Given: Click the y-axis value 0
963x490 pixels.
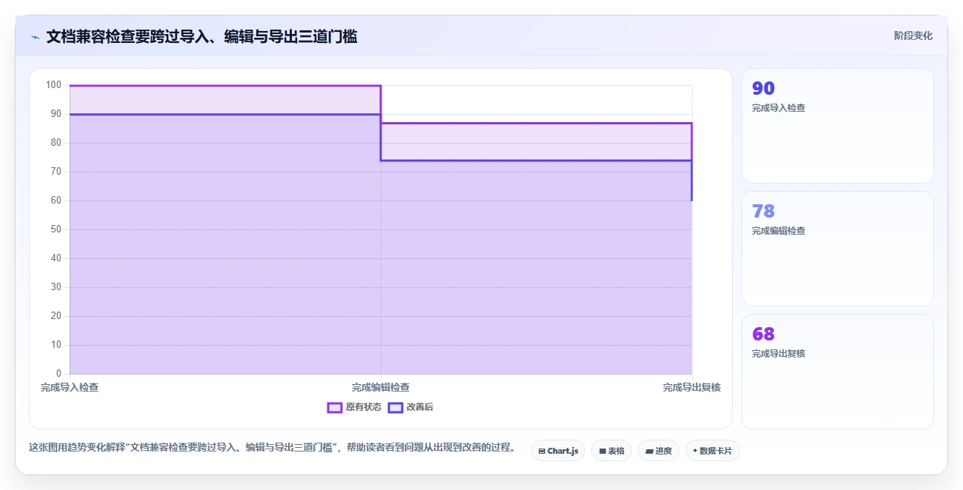Looking at the screenshot, I should (x=59, y=374).
